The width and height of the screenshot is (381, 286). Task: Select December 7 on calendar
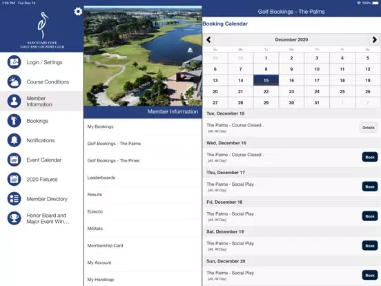tap(241, 69)
